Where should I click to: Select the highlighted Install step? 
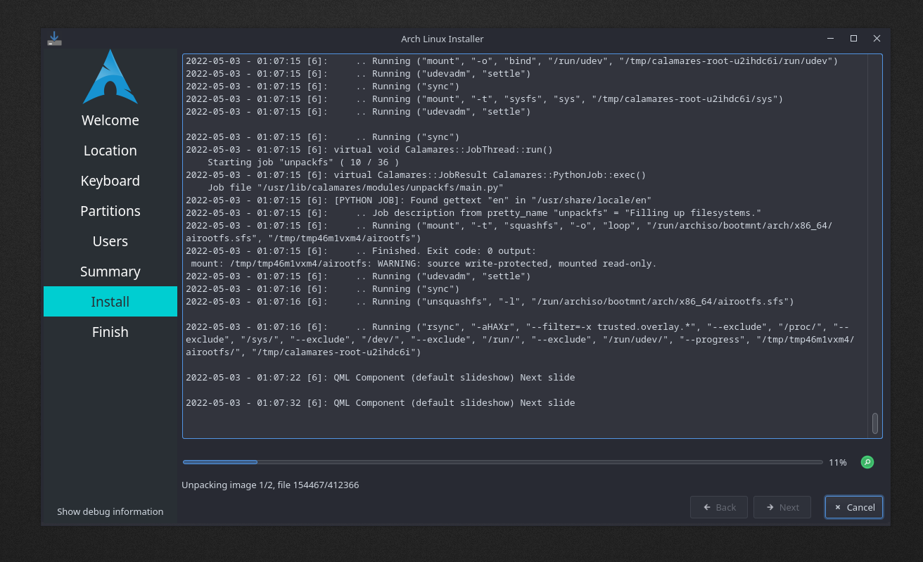point(110,302)
